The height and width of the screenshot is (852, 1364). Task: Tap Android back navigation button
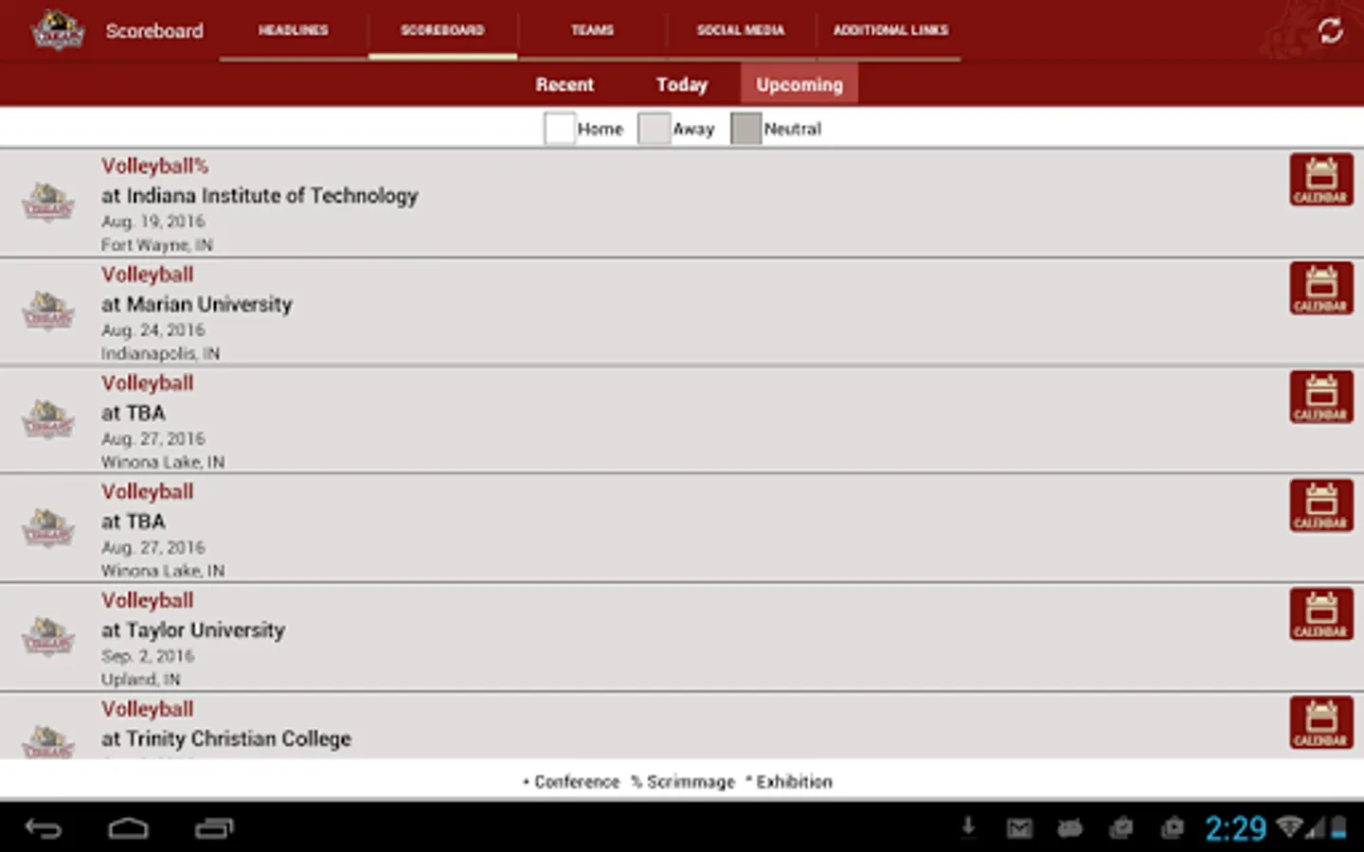coord(44,829)
